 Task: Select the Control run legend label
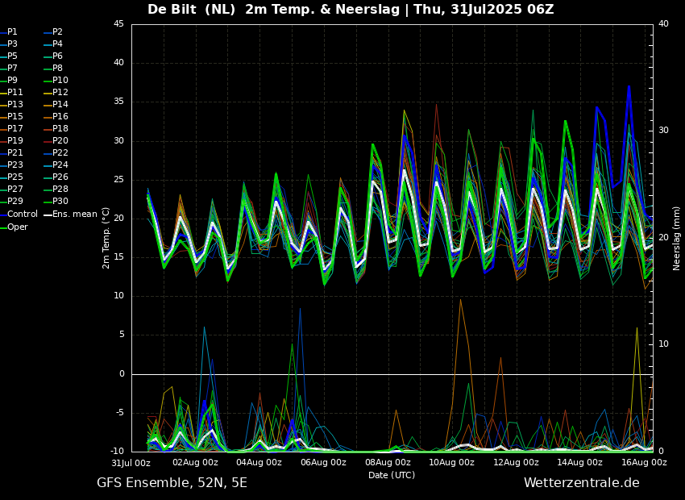pos(23,215)
